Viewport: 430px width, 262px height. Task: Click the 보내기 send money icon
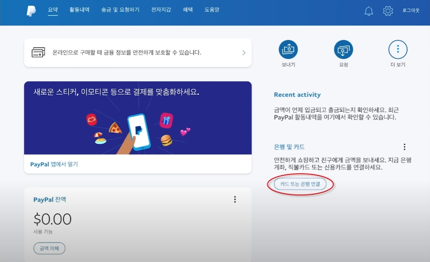[x=288, y=50]
